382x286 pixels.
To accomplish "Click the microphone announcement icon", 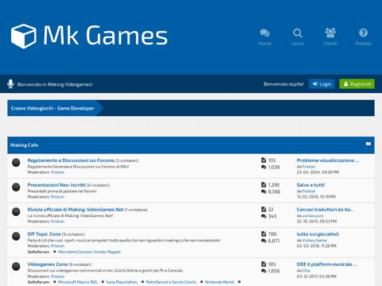I will [x=10, y=84].
